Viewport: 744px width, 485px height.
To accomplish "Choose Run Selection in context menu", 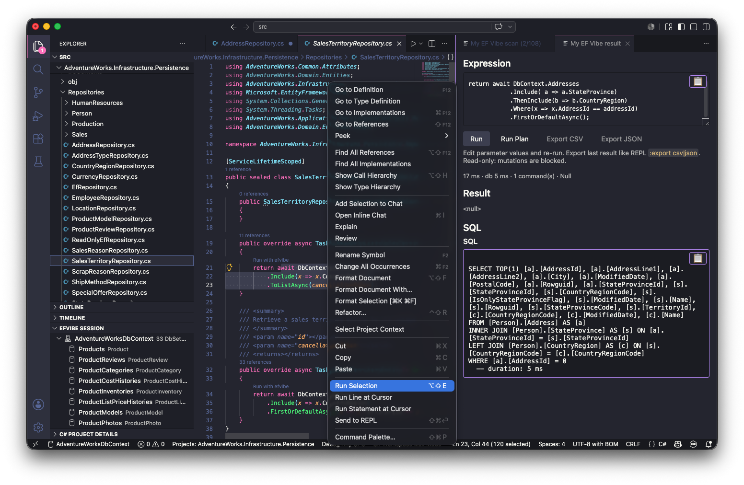I will [392, 386].
